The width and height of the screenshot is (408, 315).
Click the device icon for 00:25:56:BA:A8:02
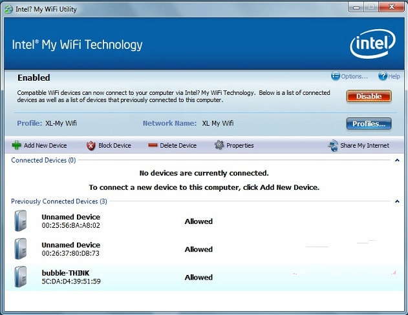click(20, 221)
